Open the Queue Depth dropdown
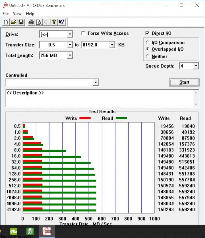The height and width of the screenshot is (238, 205). click(x=196, y=66)
